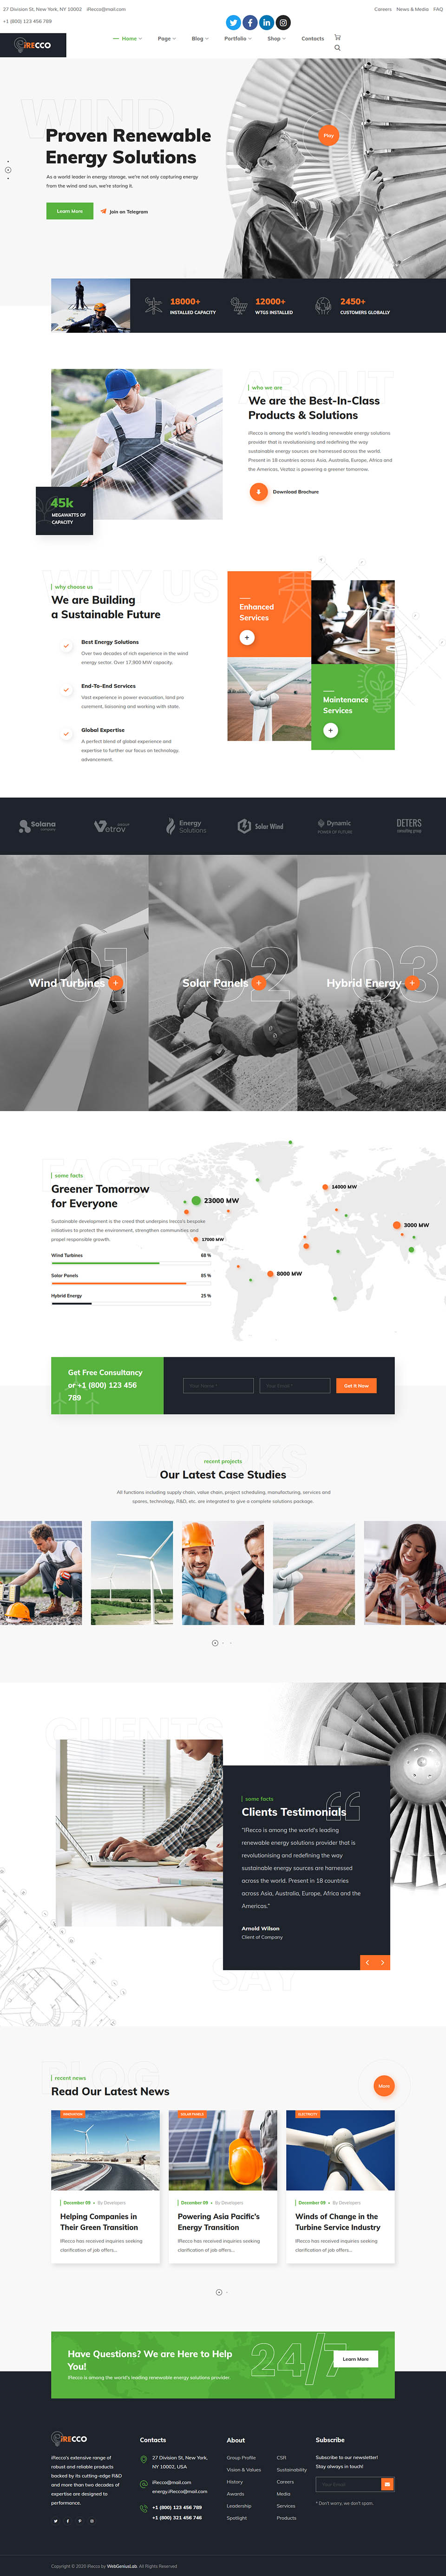Expand the Page dropdown menu

coord(166,39)
